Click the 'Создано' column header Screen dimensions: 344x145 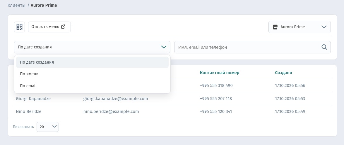283,73
